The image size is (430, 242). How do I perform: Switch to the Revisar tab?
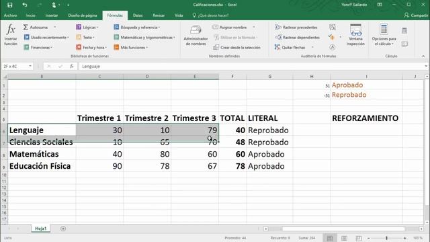(159, 15)
